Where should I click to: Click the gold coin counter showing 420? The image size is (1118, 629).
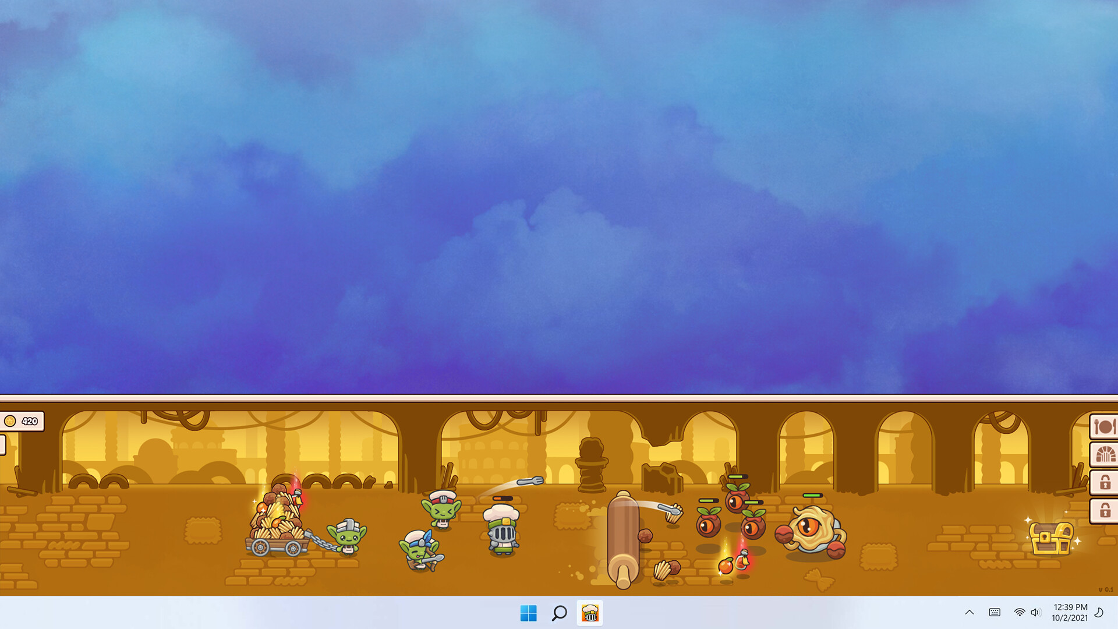pyautogui.click(x=22, y=421)
